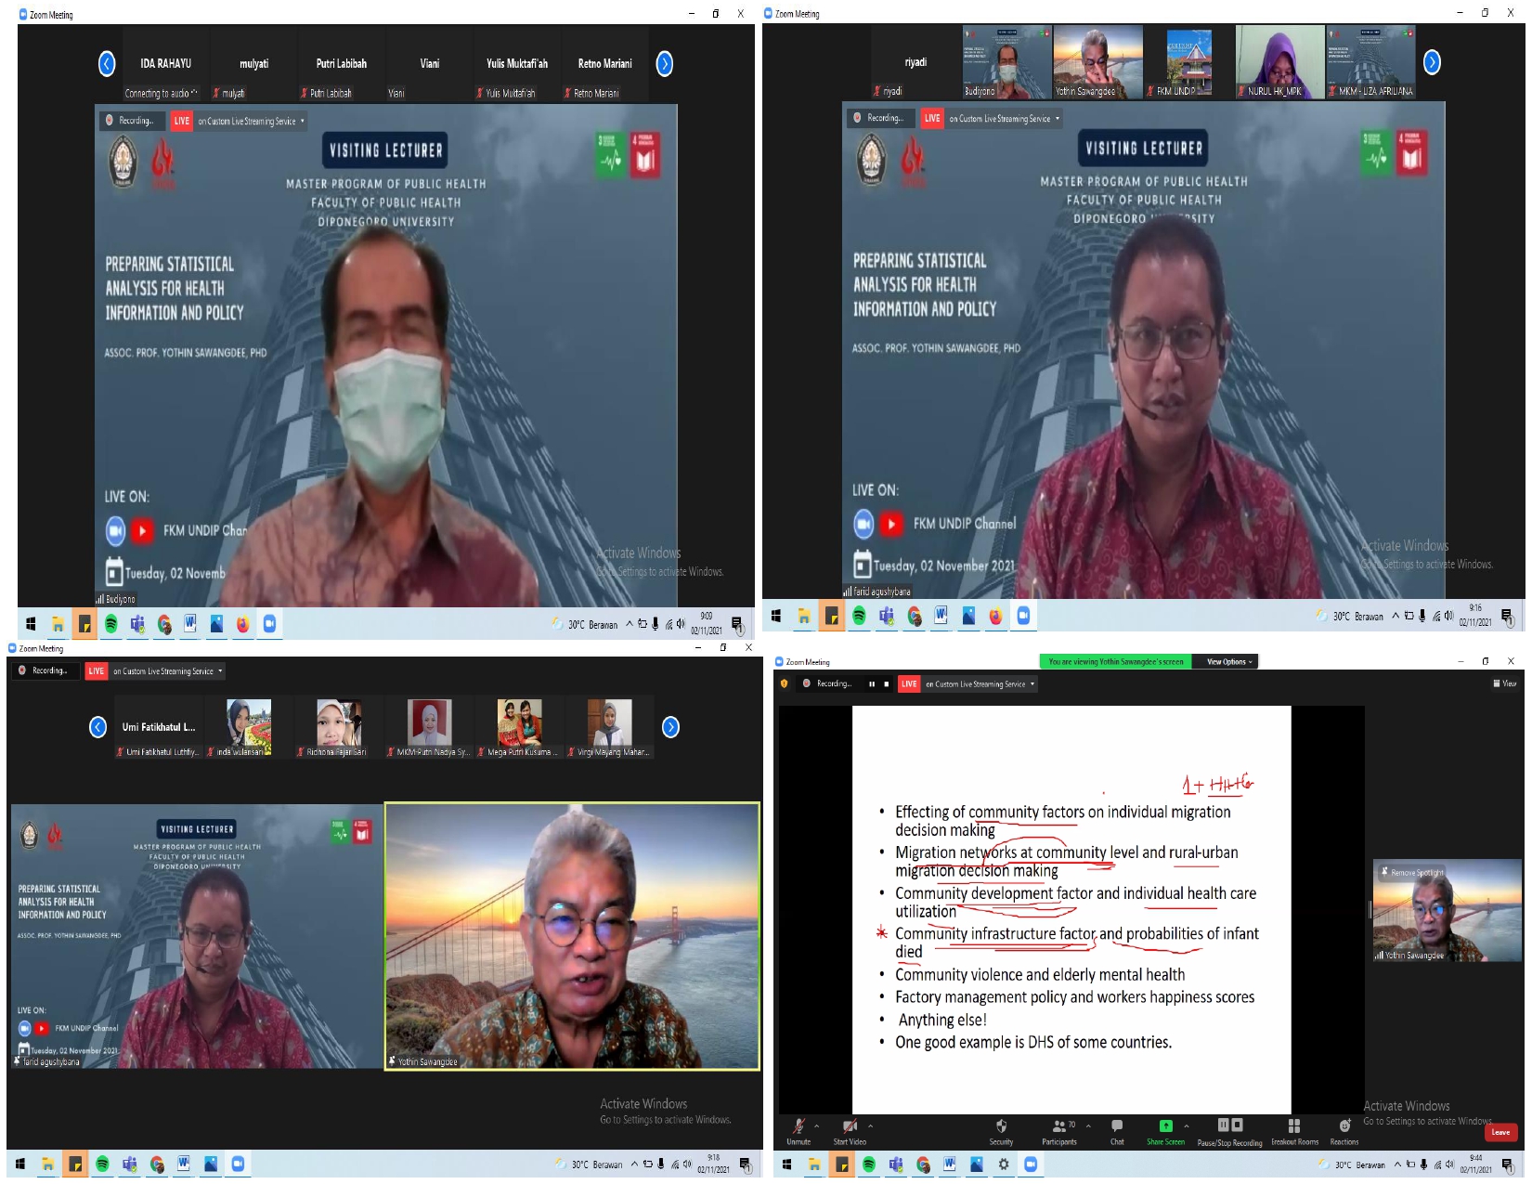
Task: Expand the audio options arrow beside Unmute
Action: 817,1126
